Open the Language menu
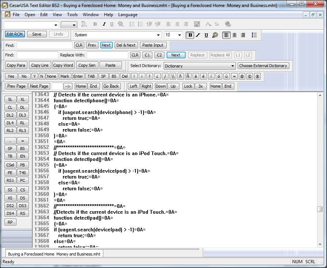The height and width of the screenshot is (268, 327). coord(128,15)
